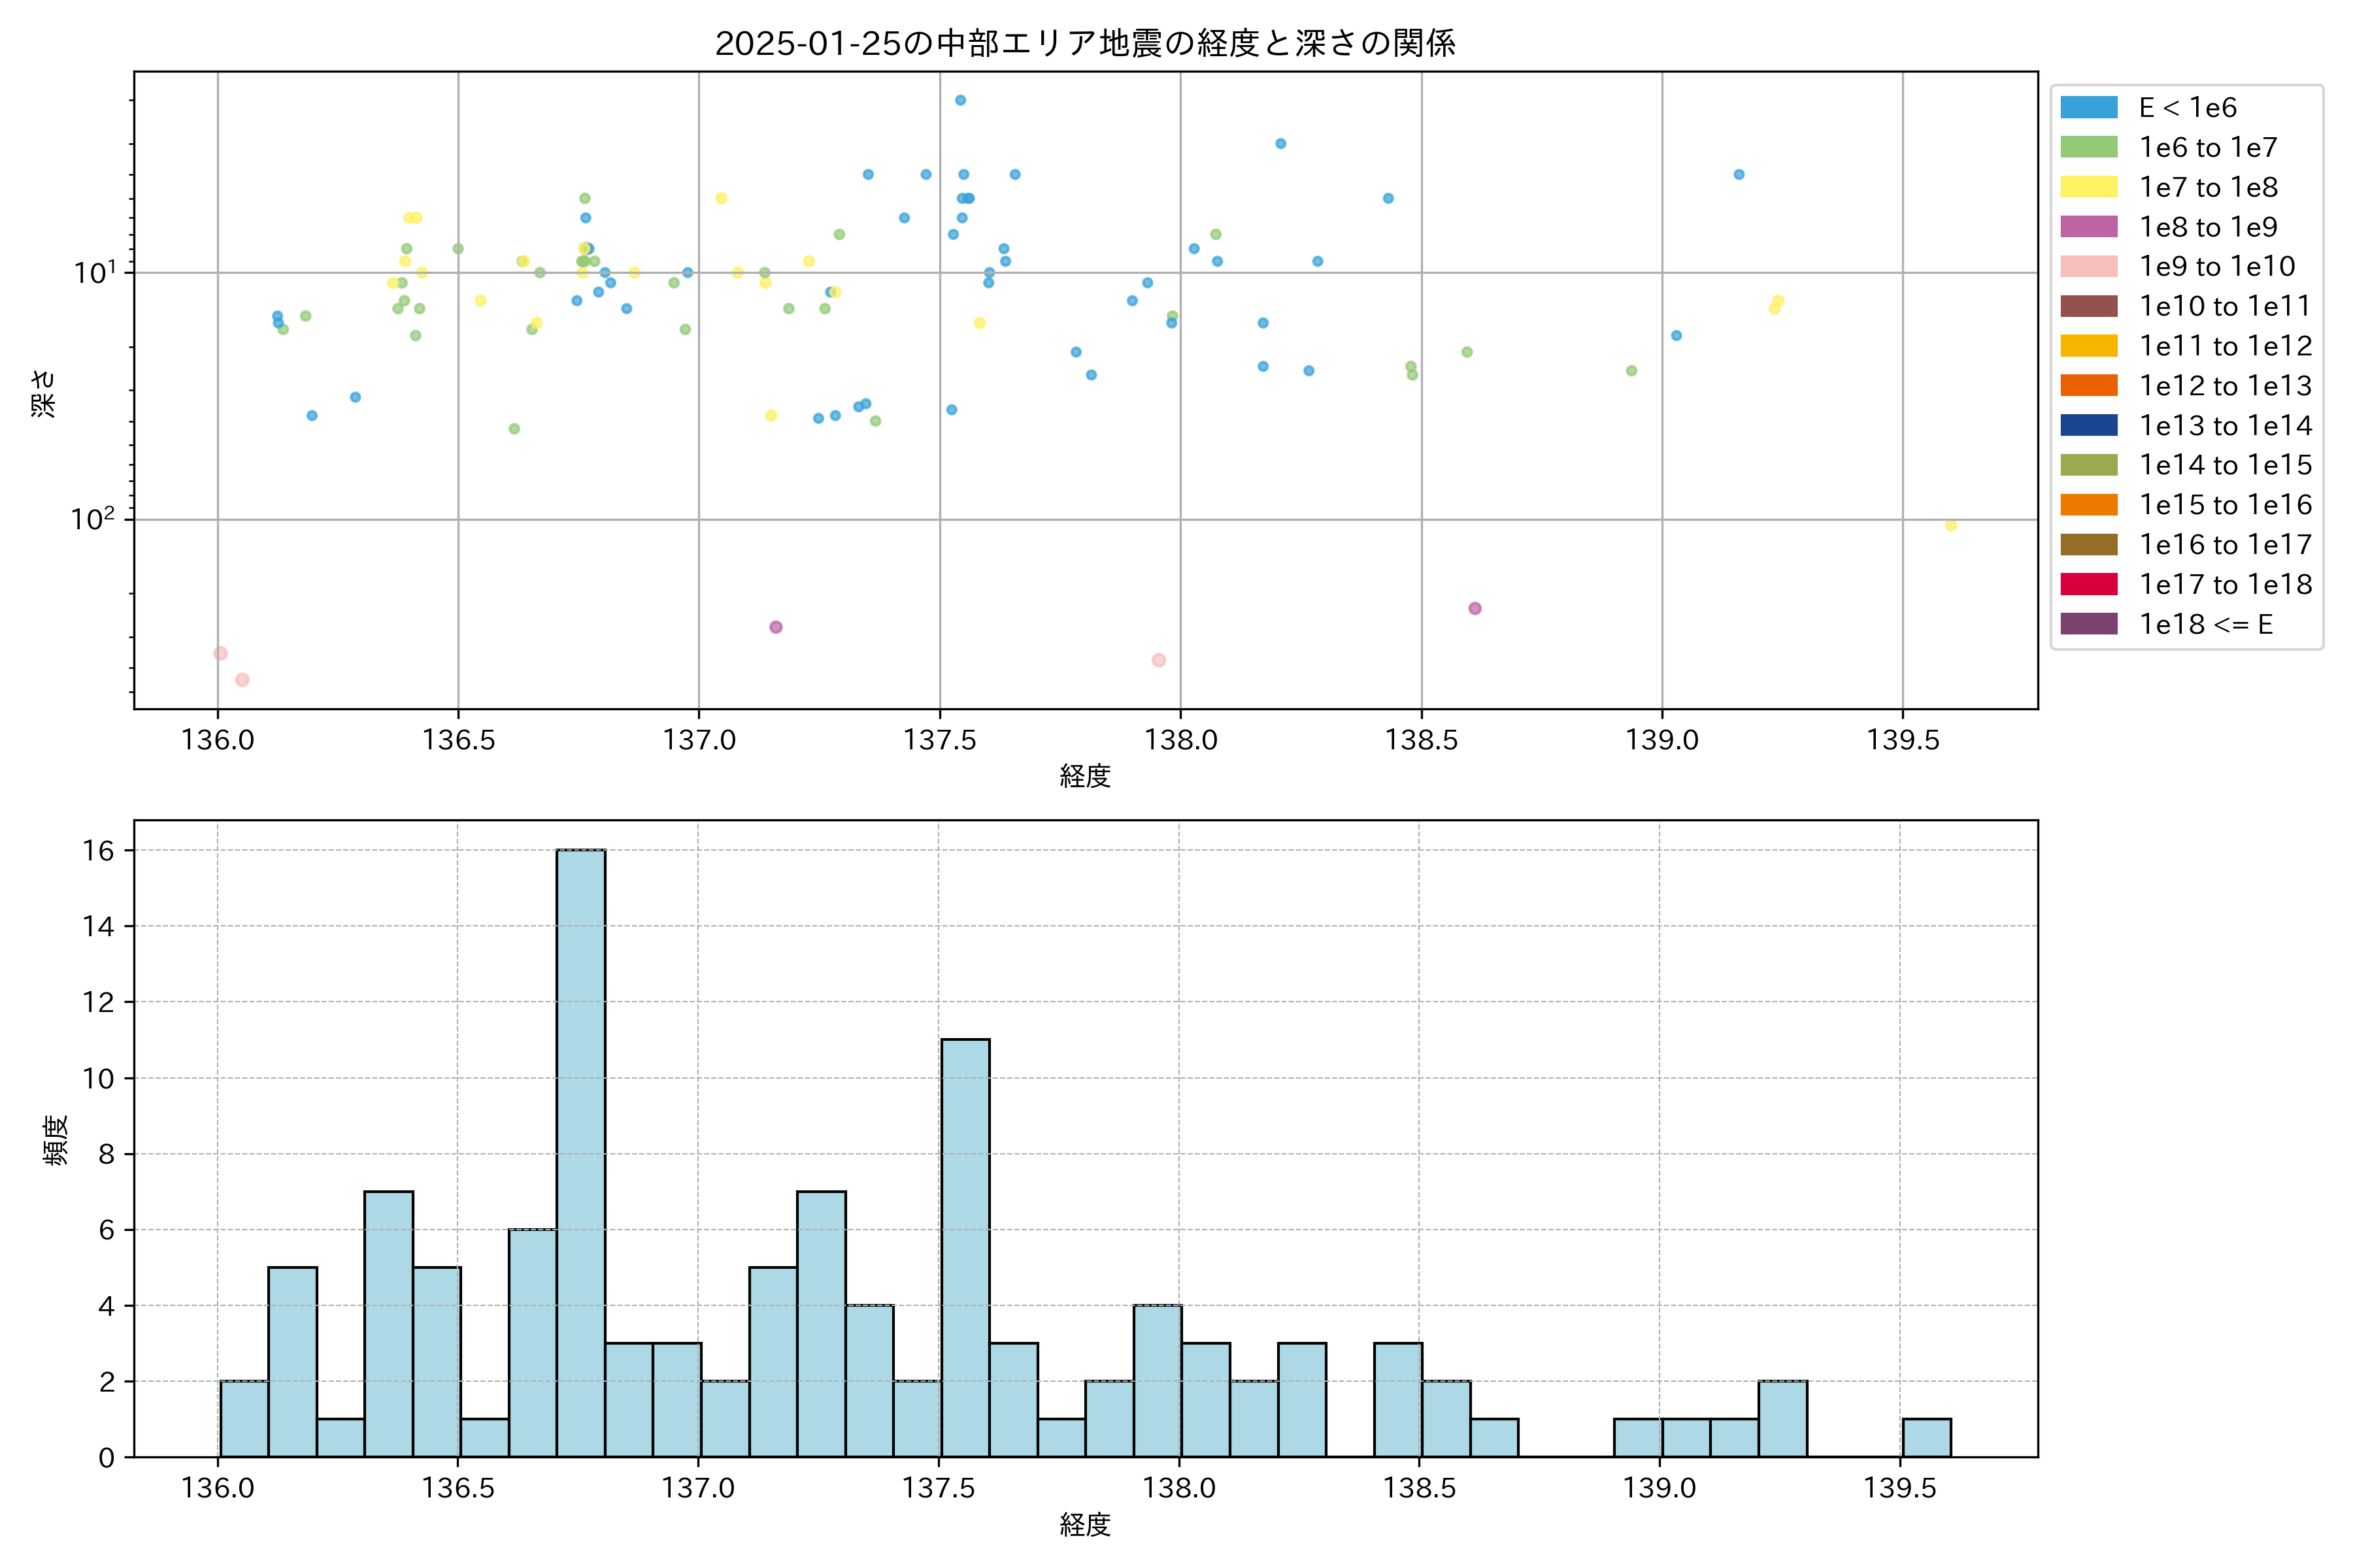
Task: Click the dark blue 1e13 to 1e14 swatch
Action: pyautogui.click(x=2088, y=425)
